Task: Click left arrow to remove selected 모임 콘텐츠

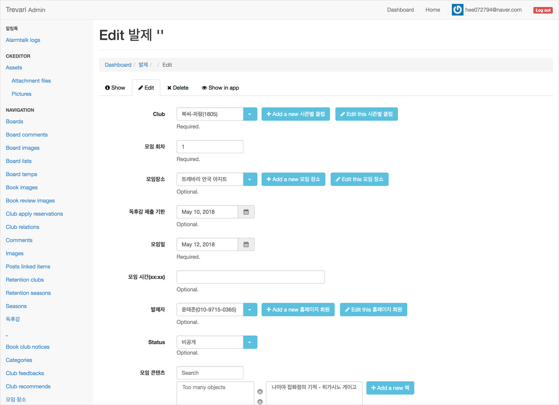Action: 260,402
